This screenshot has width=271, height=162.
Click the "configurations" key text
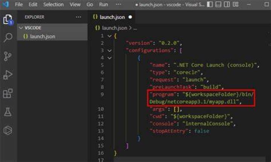pos(149,50)
